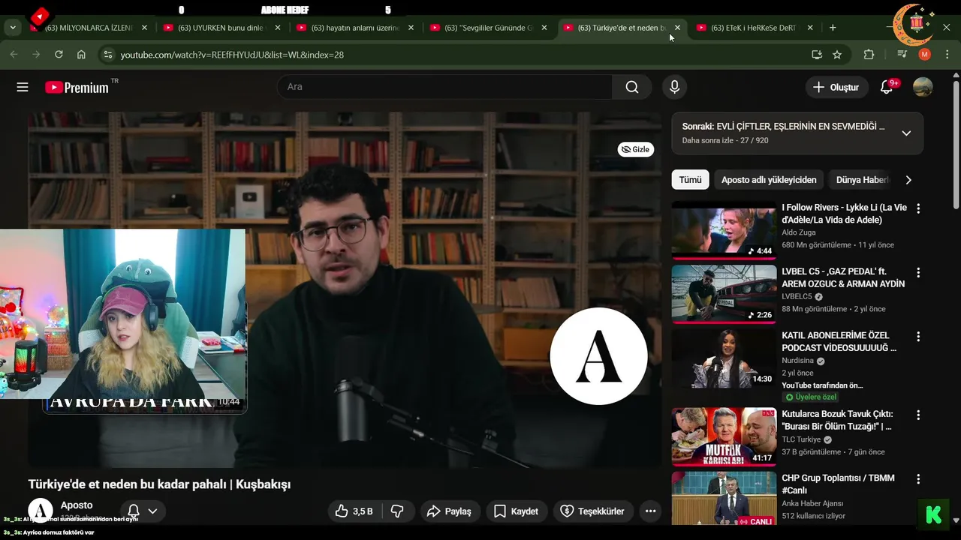Open Kutularca Bozuk Tavuk Çıktı video
This screenshot has height=540, width=961.
click(724, 437)
